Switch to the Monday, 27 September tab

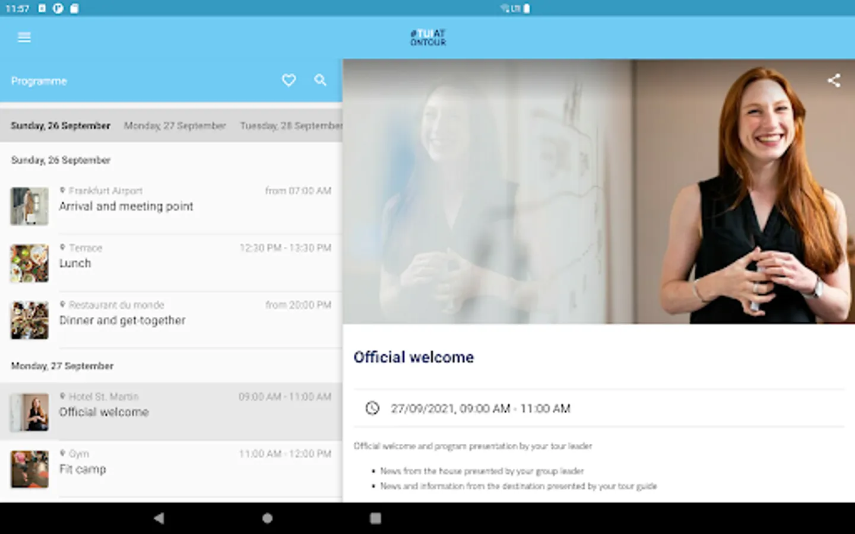[x=175, y=125]
